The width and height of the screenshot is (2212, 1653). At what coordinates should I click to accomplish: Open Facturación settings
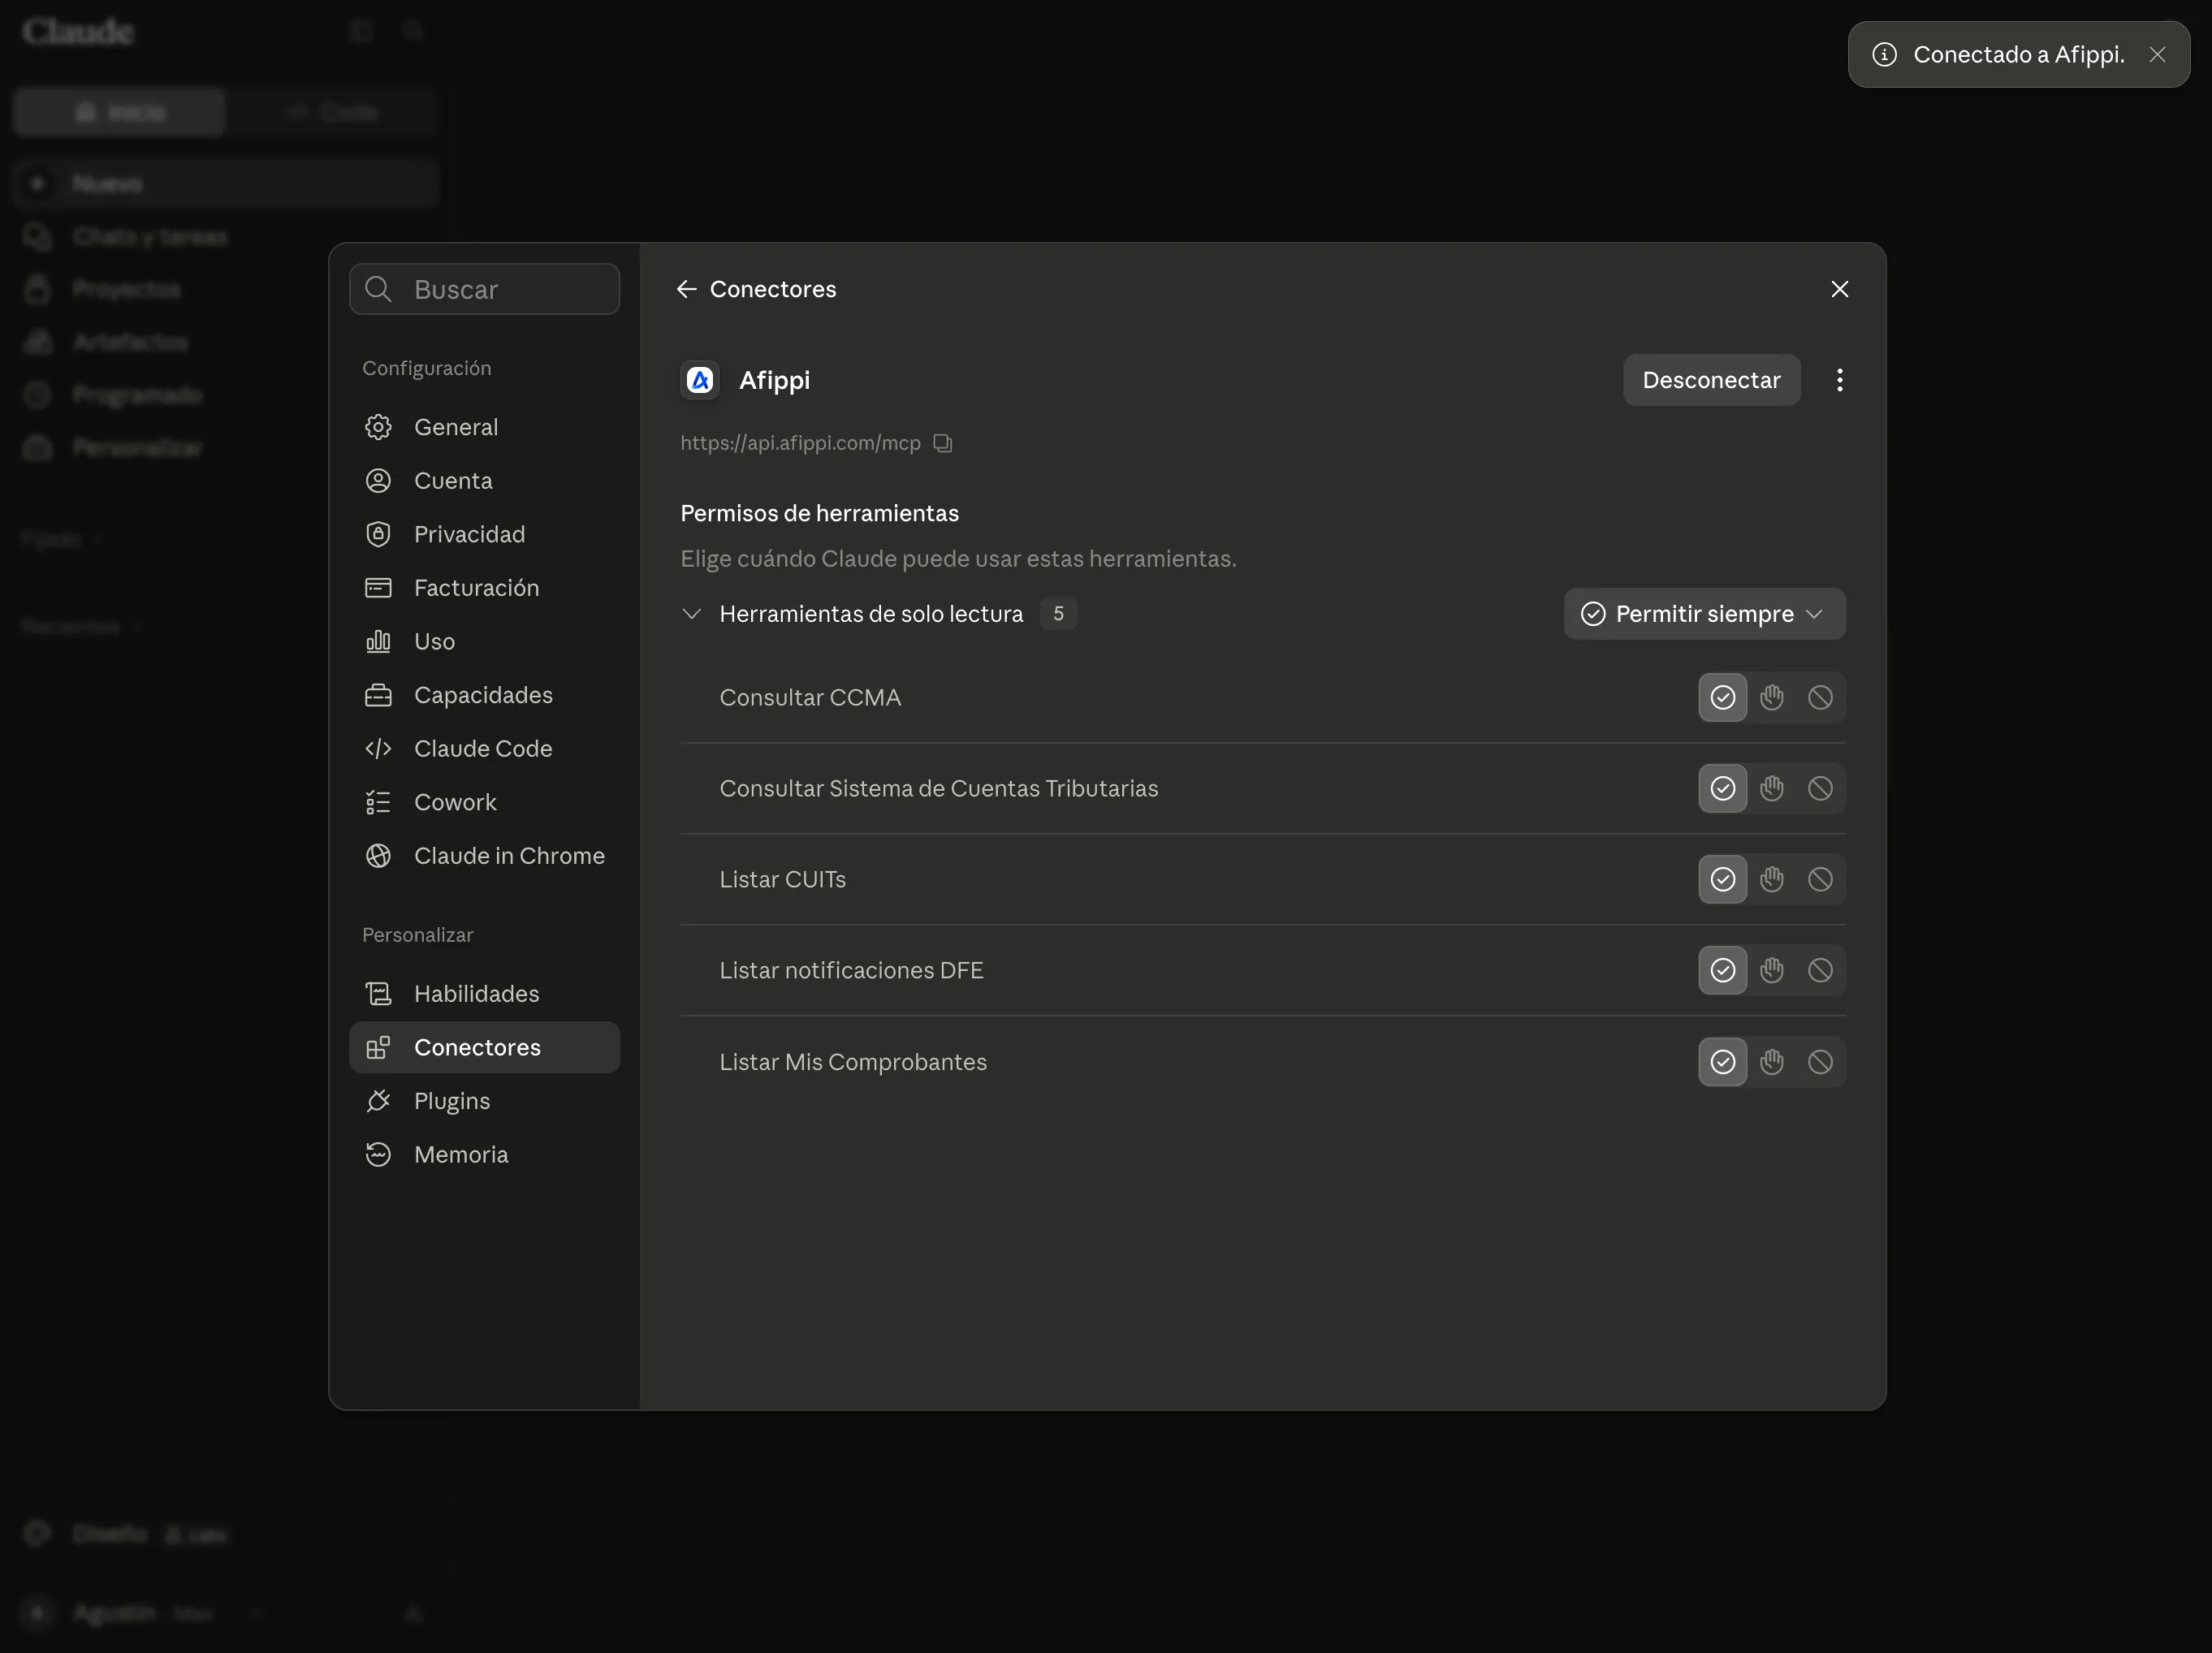pos(484,588)
